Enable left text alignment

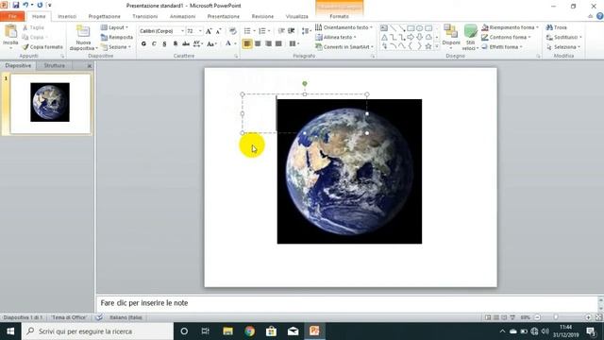pyautogui.click(x=247, y=44)
